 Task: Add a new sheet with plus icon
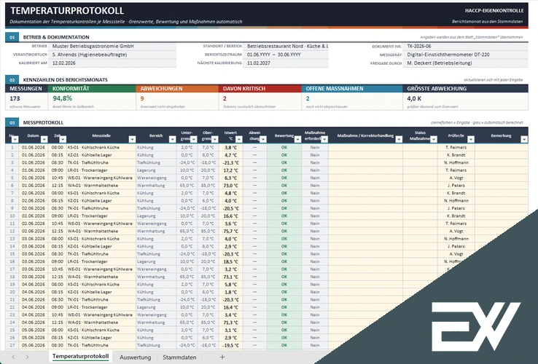[x=222, y=357]
